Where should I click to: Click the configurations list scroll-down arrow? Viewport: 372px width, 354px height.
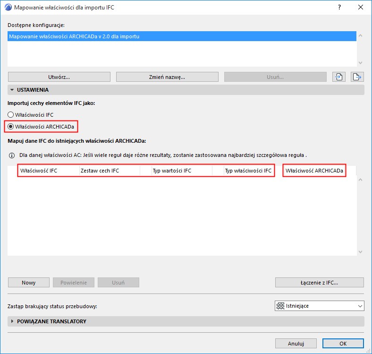360,63
